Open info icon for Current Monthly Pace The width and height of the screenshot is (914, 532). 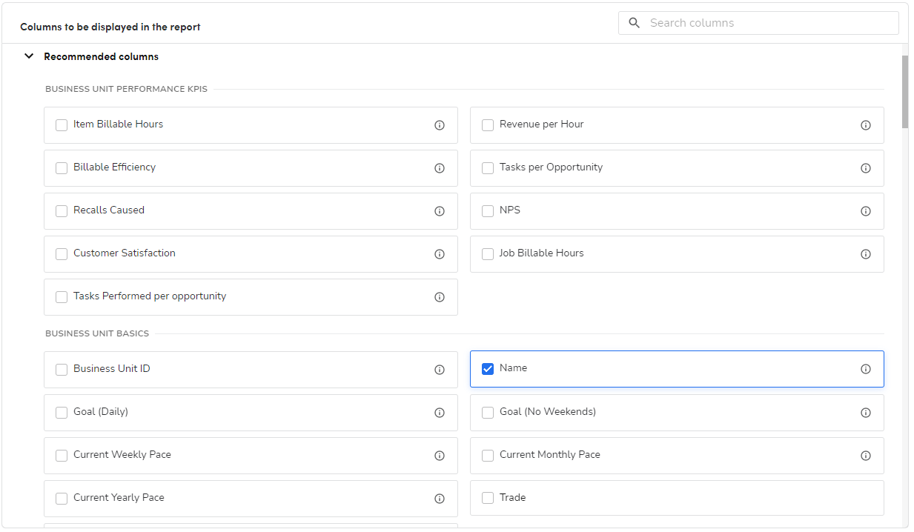[865, 456]
